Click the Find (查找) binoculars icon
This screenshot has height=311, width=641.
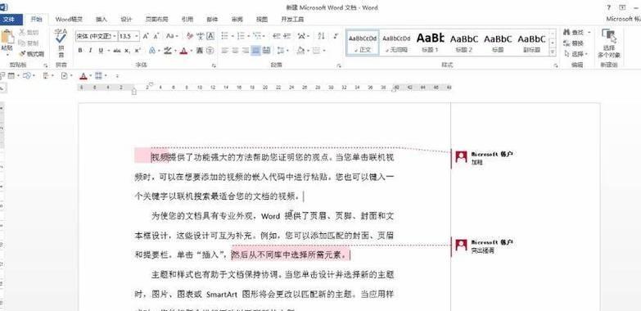pyautogui.click(x=567, y=32)
